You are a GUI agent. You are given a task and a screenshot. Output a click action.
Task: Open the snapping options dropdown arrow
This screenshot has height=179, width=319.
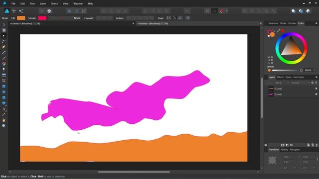[227, 11]
